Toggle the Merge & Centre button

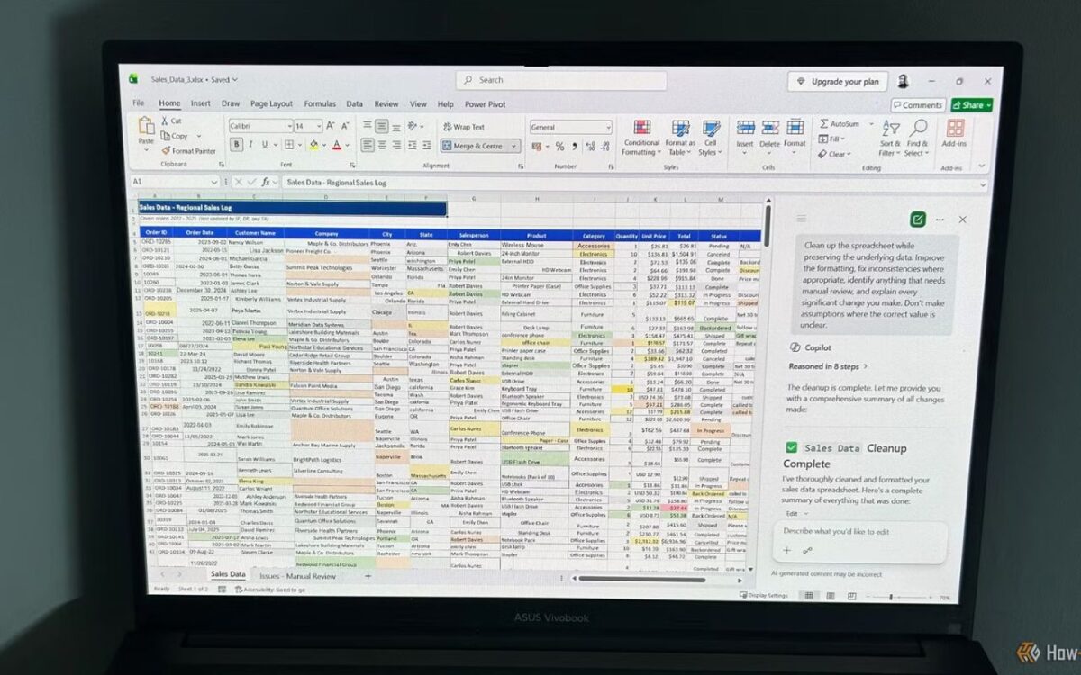click(x=479, y=146)
